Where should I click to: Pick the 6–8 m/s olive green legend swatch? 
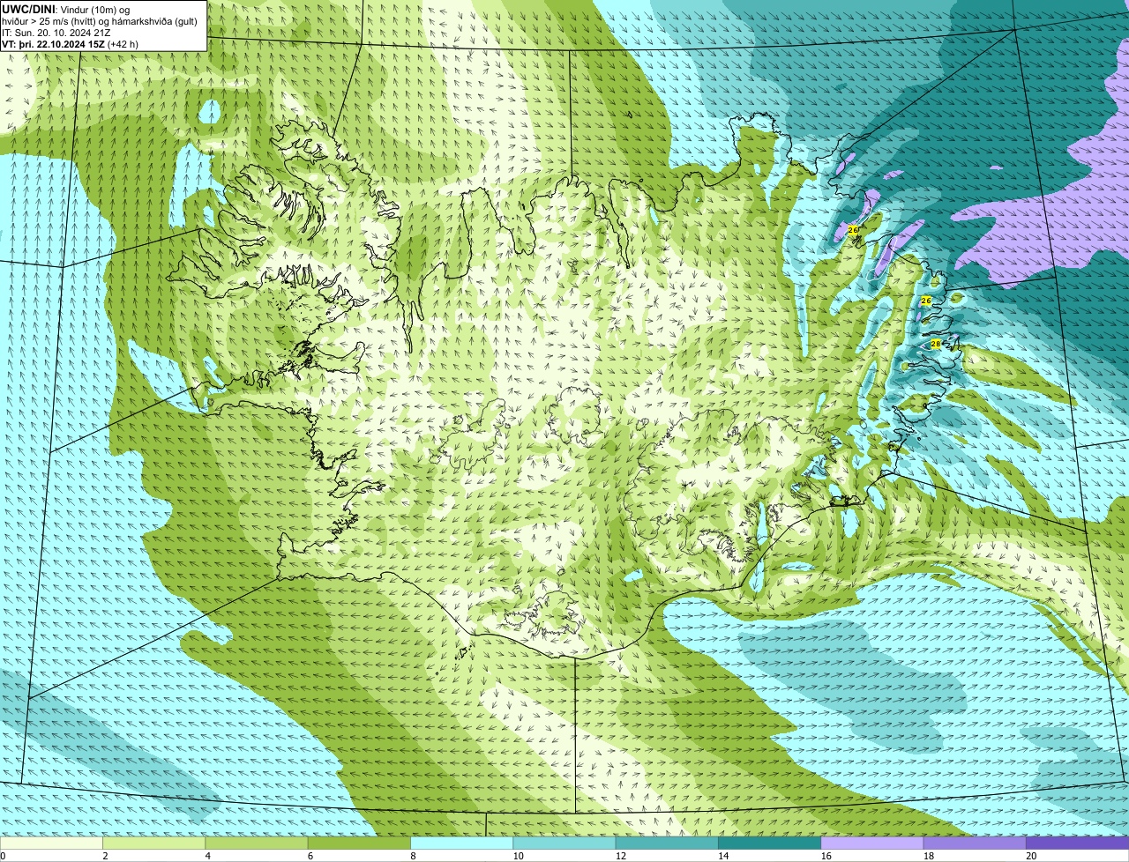coord(359,843)
